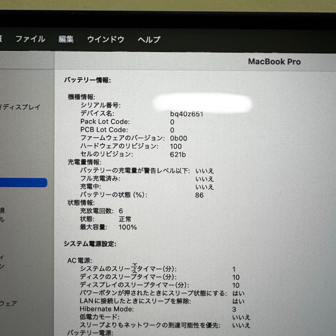The width and height of the screenshot is (336, 336).
Task: Click the Hibernate Mode value 3
Action: click(x=235, y=309)
